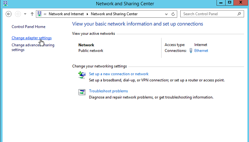Click the Troubleshoot problems icon
Screen dimensions: 249x142
[82, 92]
